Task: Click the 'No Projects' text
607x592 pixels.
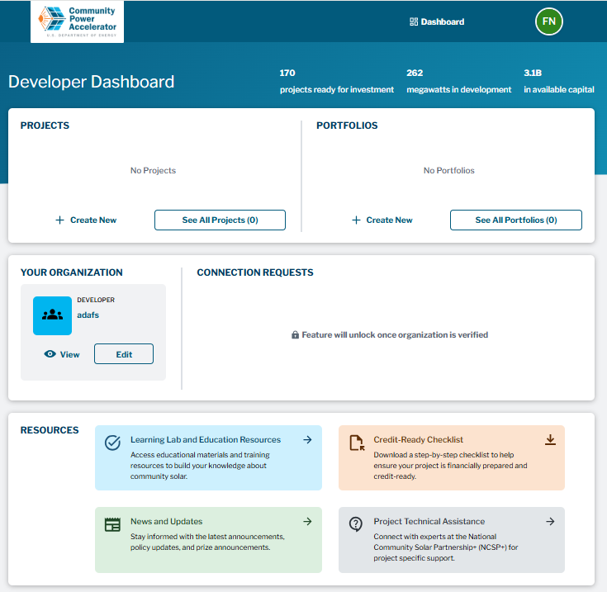Action: 153,170
